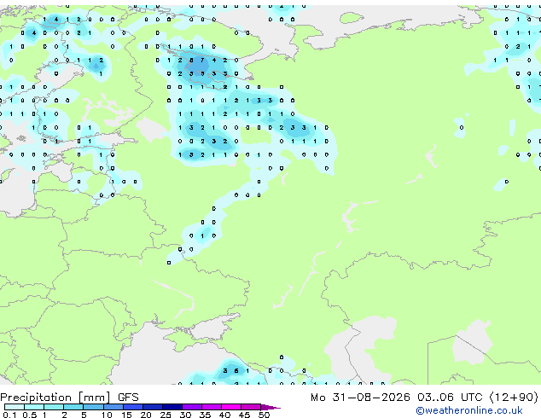This screenshot has height=418, width=541.
Task: Pick the 40–45 mm magenta legend swatch
Action: [x=231, y=407]
